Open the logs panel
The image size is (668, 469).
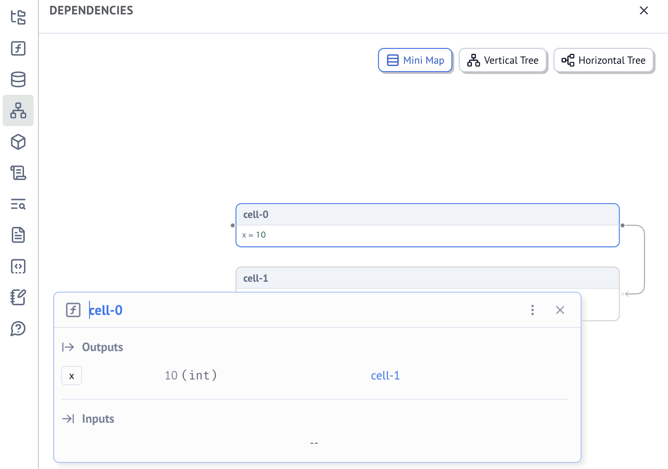18,173
